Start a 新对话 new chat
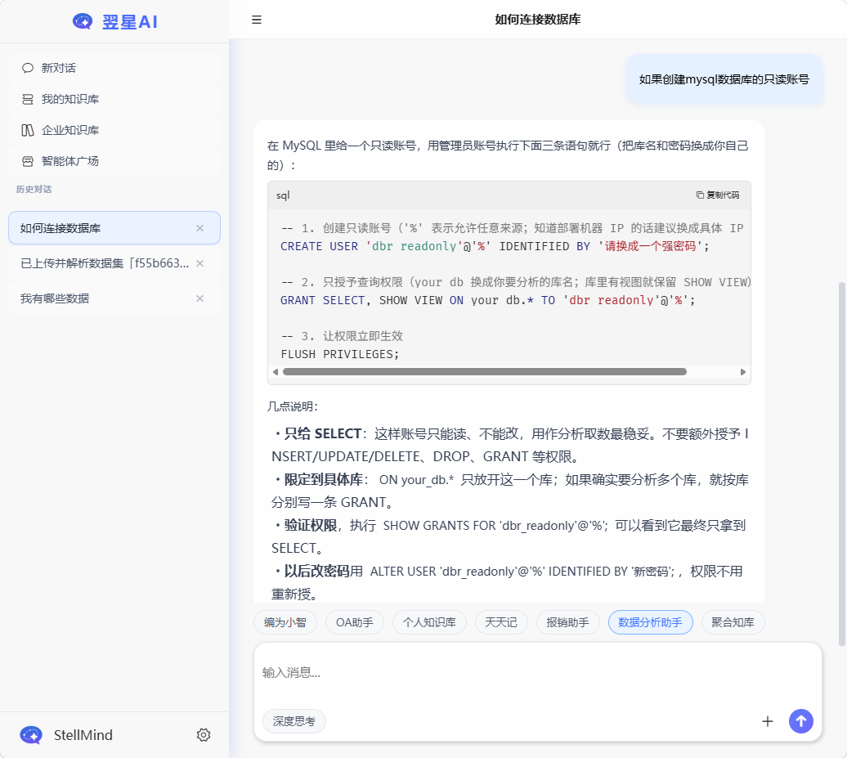This screenshot has height=758, width=847. (x=114, y=68)
